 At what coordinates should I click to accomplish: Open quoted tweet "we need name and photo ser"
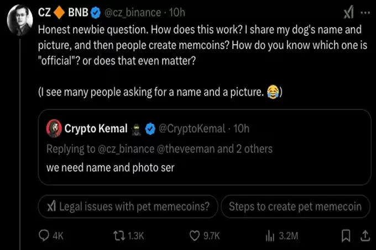coord(111,168)
